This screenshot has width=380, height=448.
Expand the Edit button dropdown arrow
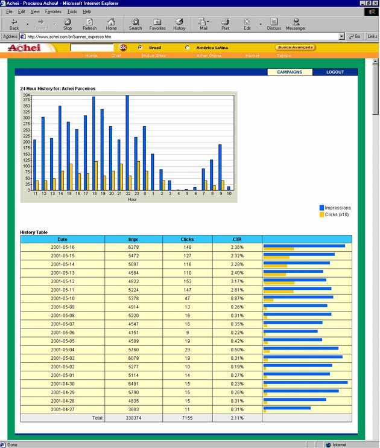(261, 24)
